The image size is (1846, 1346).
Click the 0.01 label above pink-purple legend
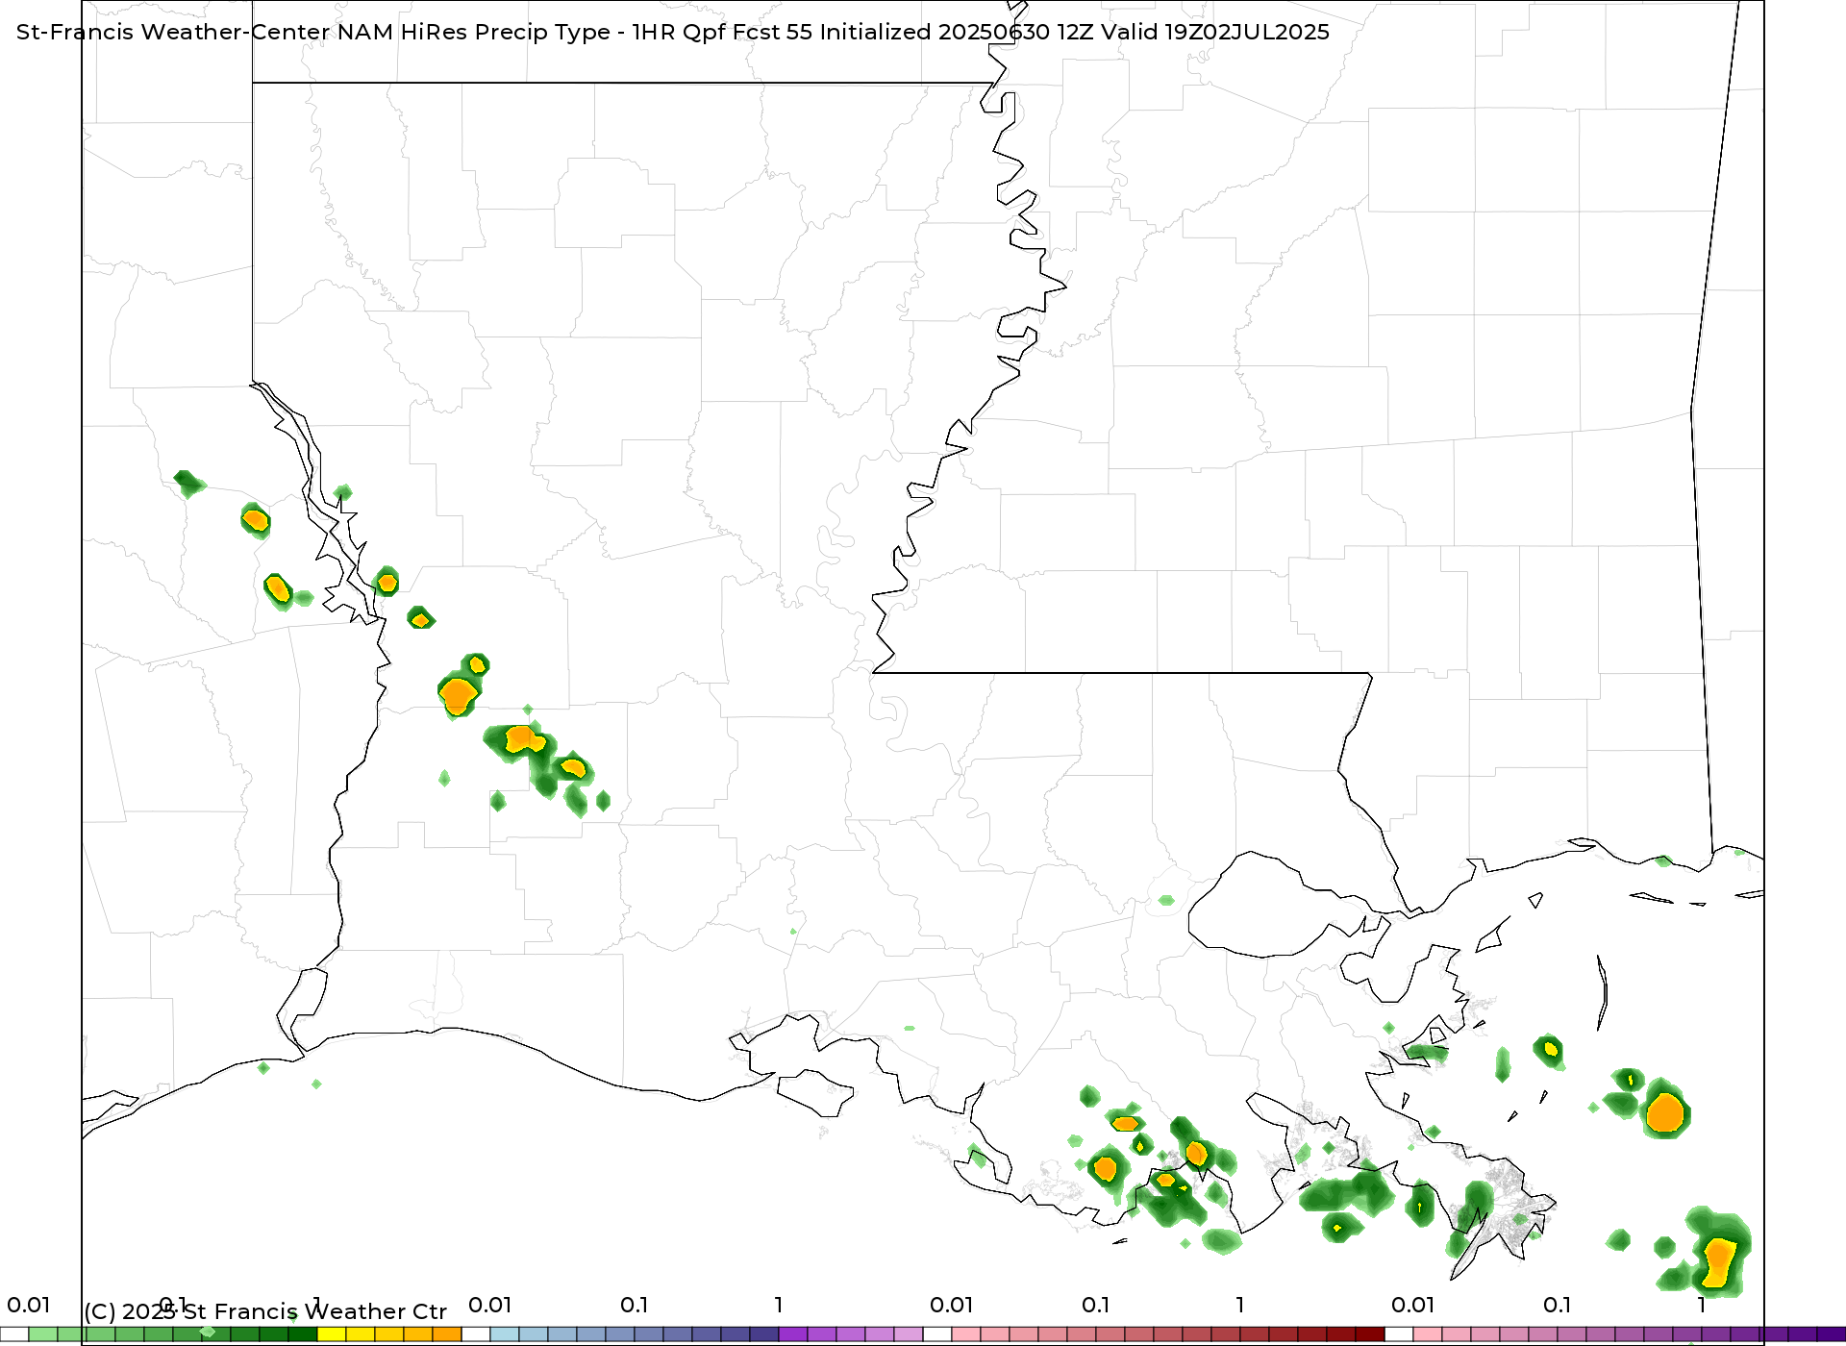[1413, 1305]
